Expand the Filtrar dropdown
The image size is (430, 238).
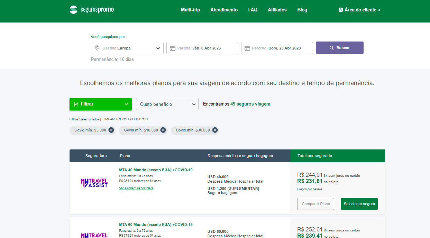101,104
